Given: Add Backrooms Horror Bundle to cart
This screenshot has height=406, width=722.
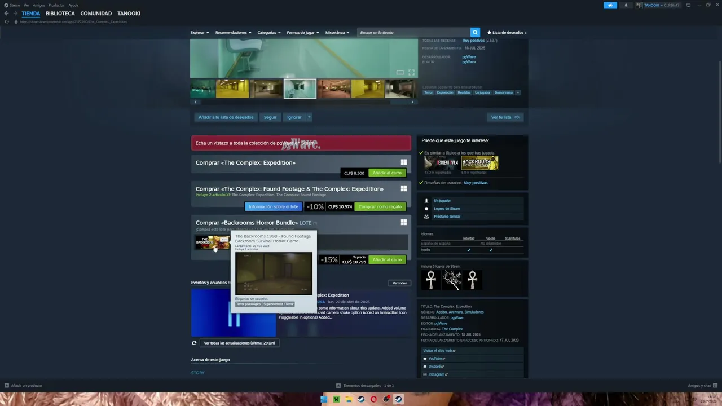Looking at the screenshot, I should pos(387,260).
